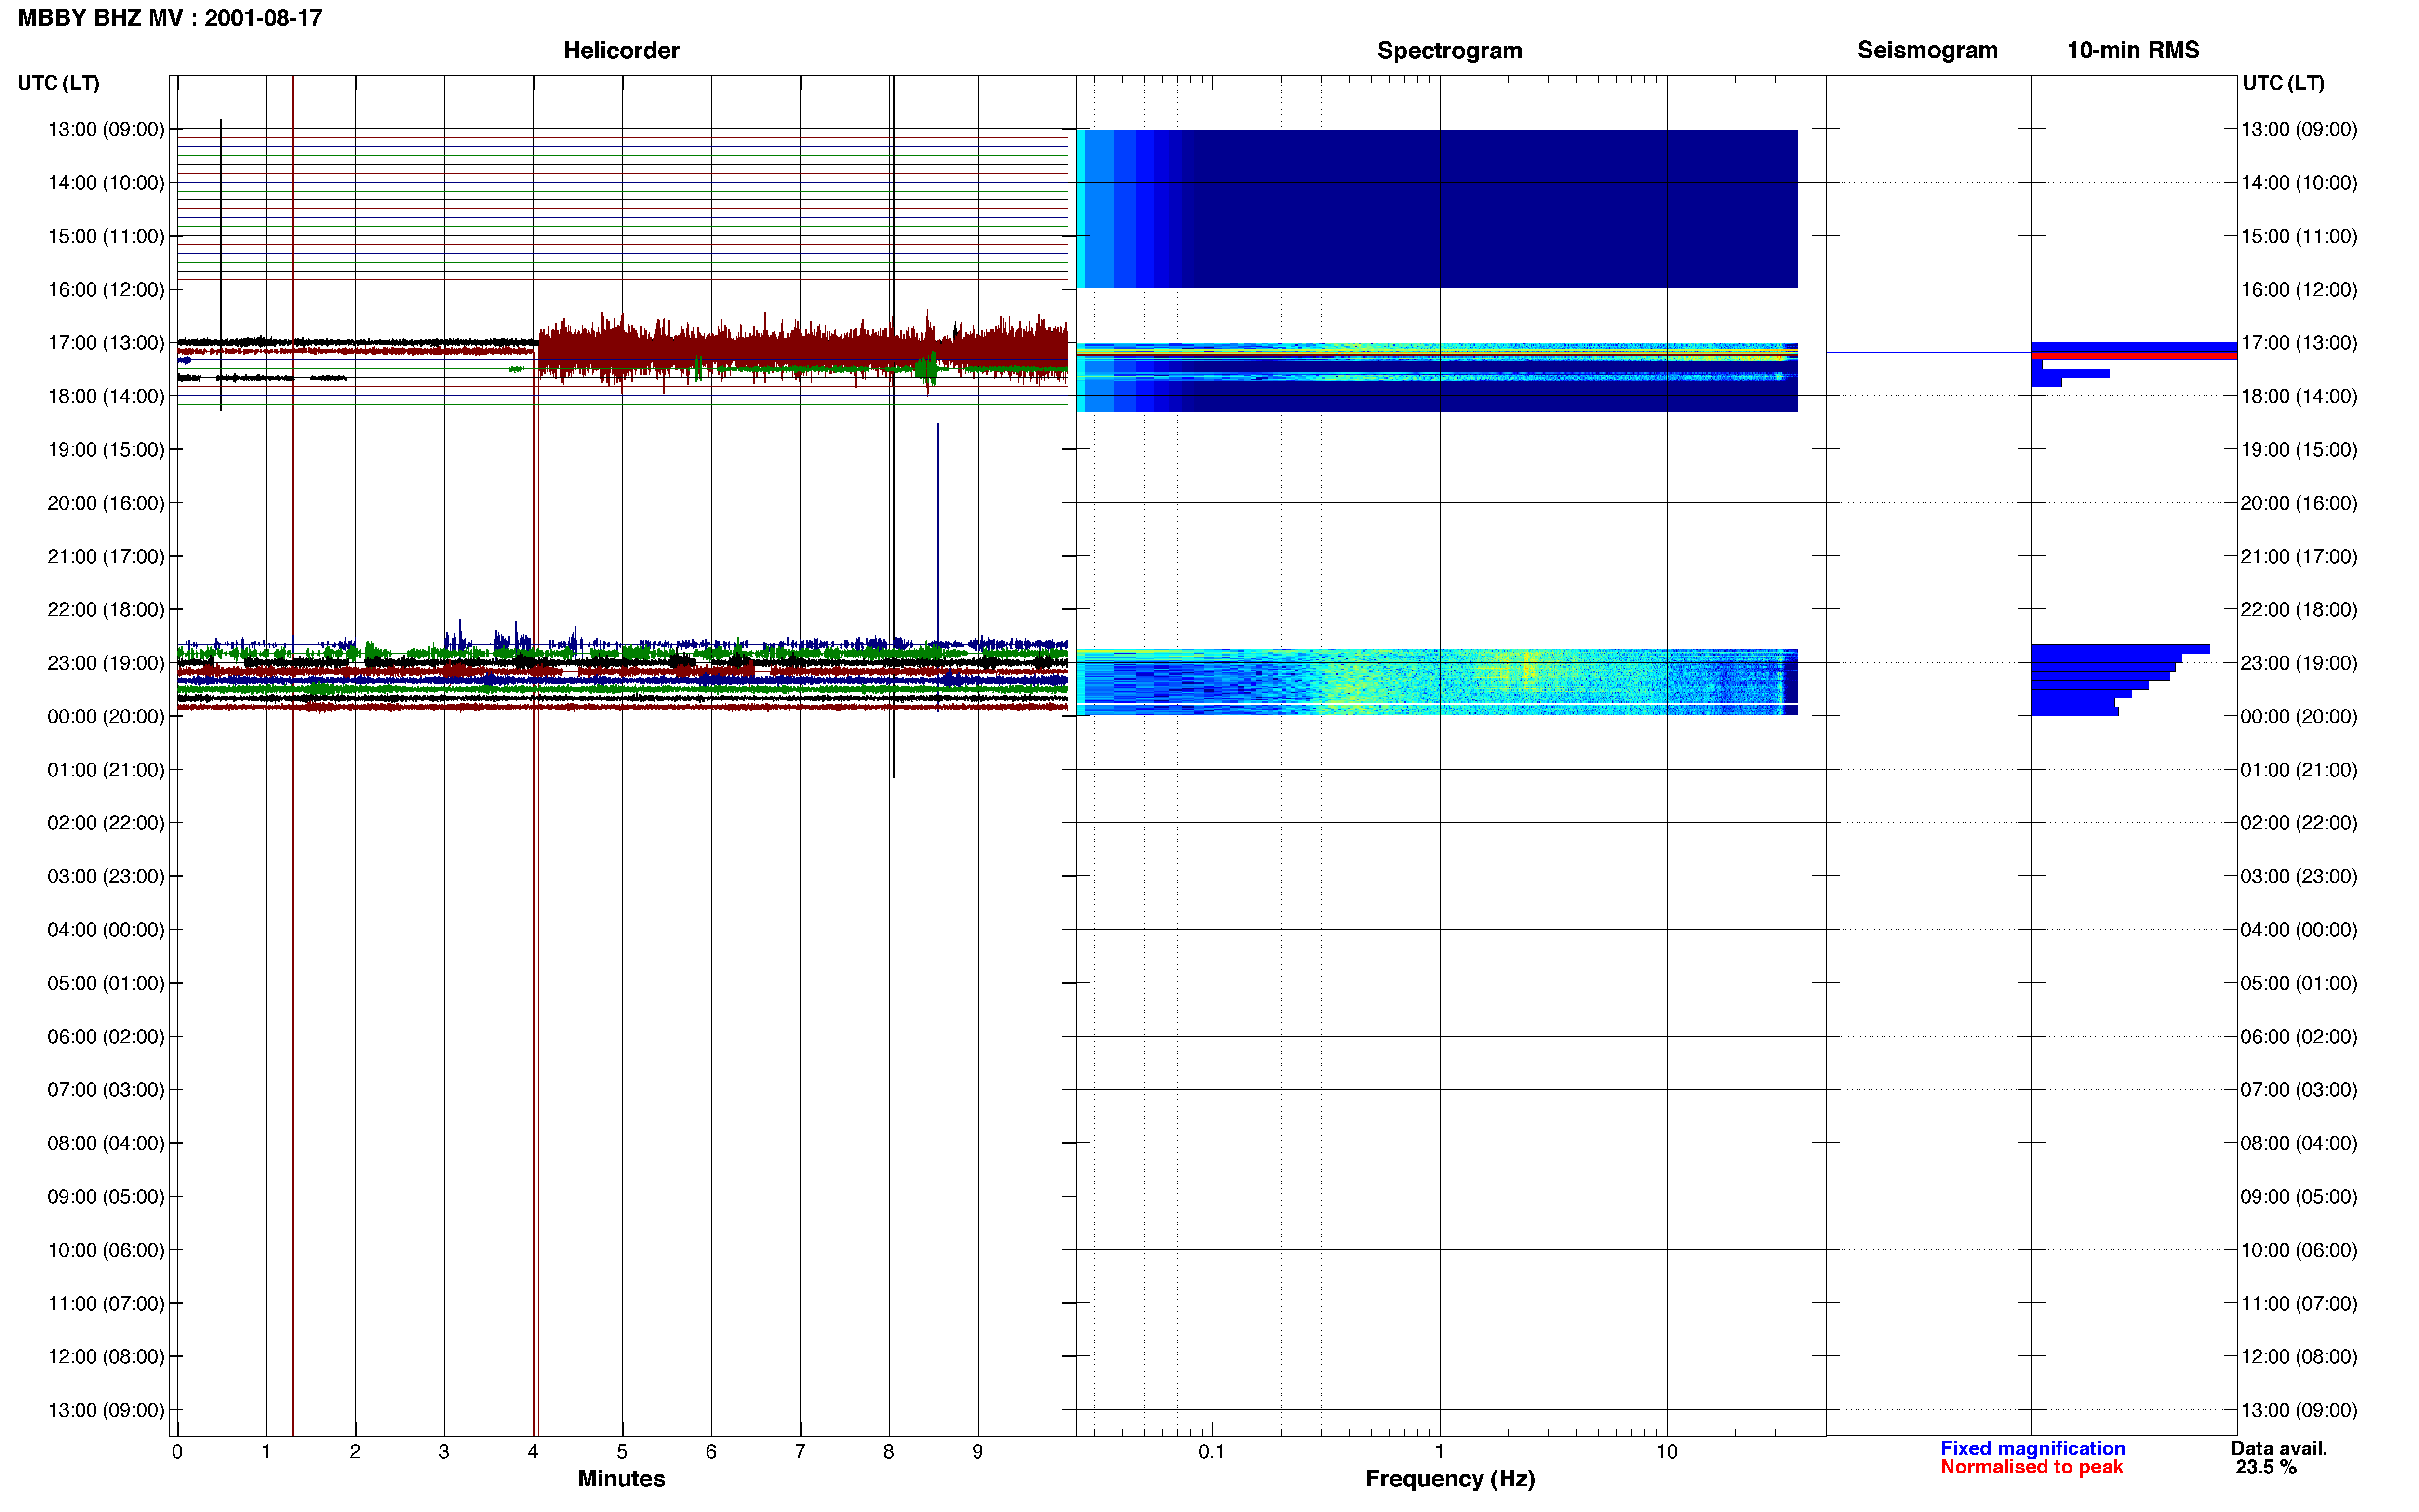Image resolution: width=2419 pixels, height=1512 pixels.
Task: Click minute tick label '5' on helicorder axis
Action: click(622, 1451)
